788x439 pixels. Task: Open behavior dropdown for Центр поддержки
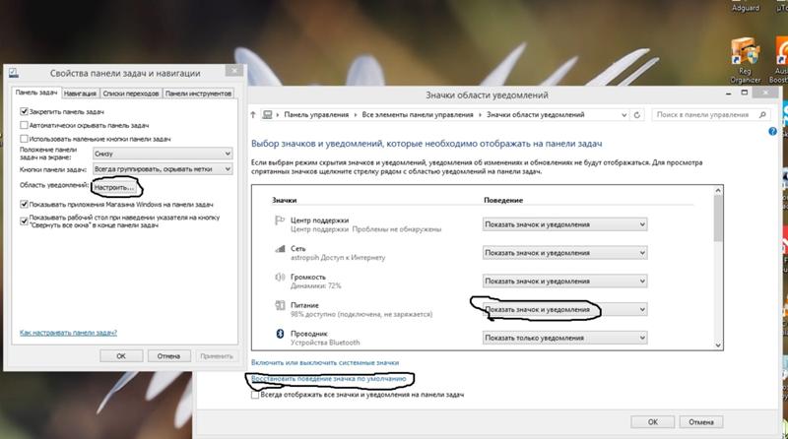[564, 224]
